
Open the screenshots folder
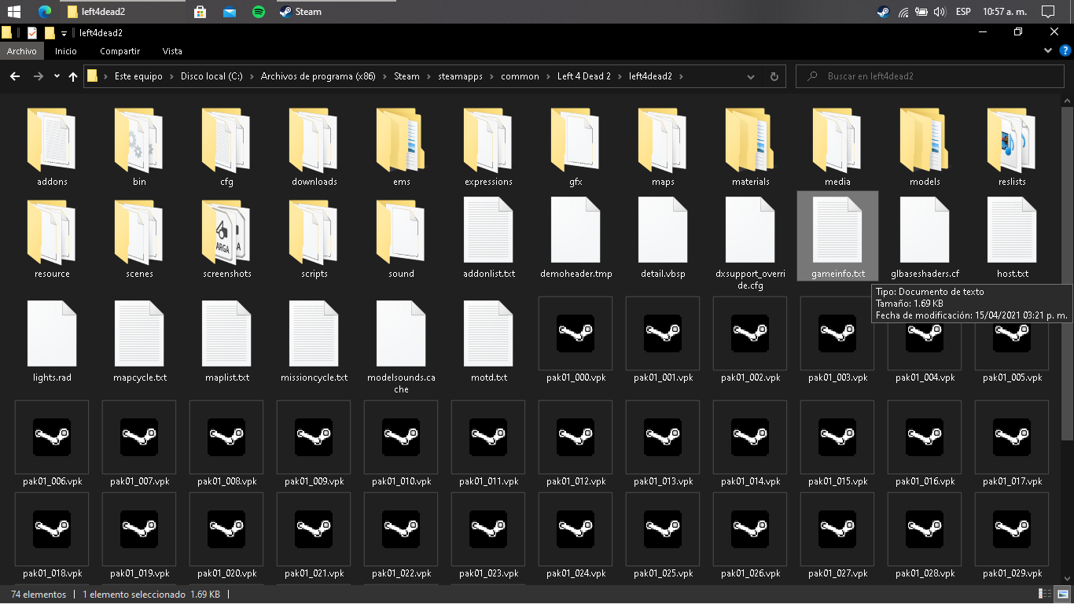pyautogui.click(x=226, y=238)
